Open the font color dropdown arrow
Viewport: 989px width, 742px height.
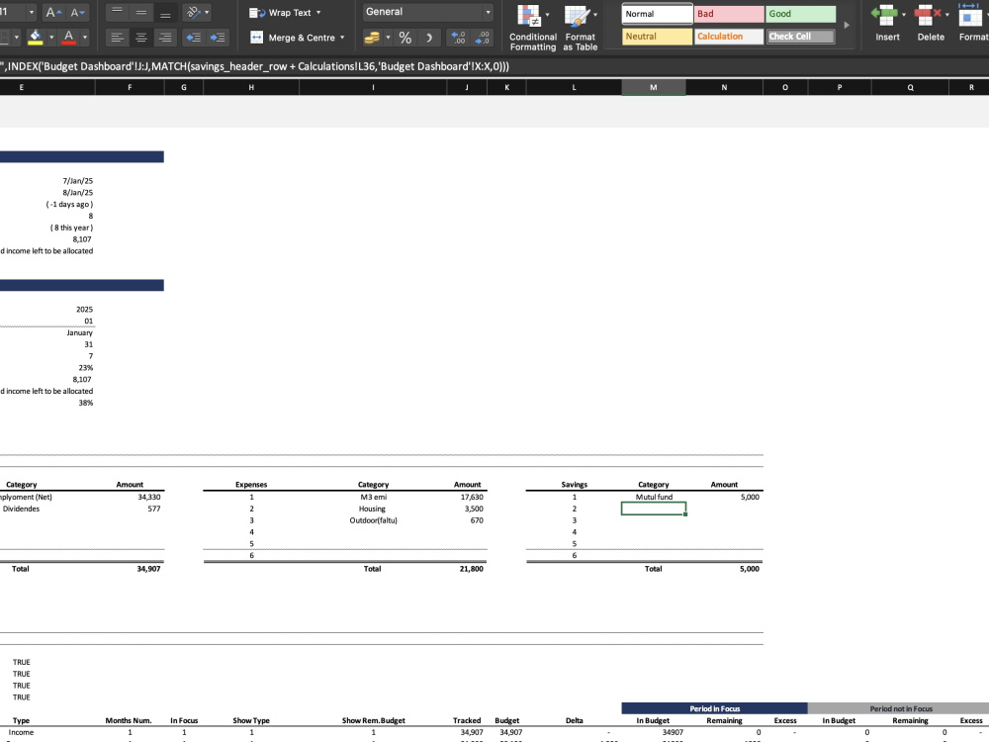[83, 37]
